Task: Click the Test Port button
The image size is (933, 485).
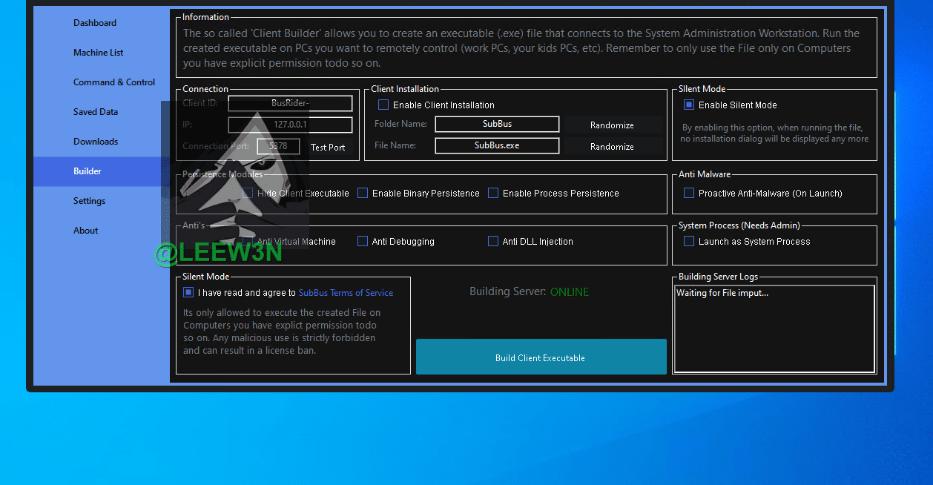Action: click(x=328, y=148)
